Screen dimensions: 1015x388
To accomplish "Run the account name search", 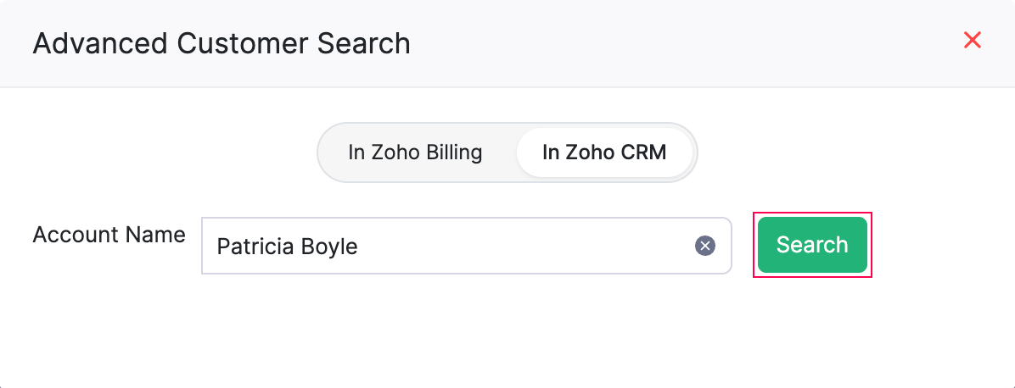I will point(812,245).
